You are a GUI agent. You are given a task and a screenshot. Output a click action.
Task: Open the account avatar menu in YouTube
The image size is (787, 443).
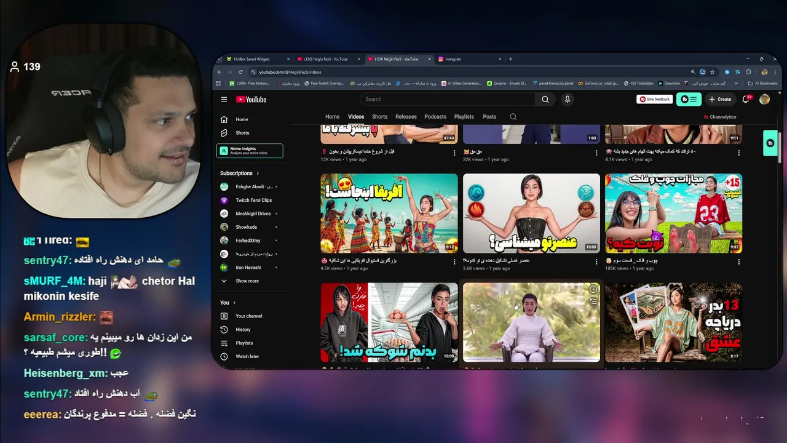coord(764,99)
